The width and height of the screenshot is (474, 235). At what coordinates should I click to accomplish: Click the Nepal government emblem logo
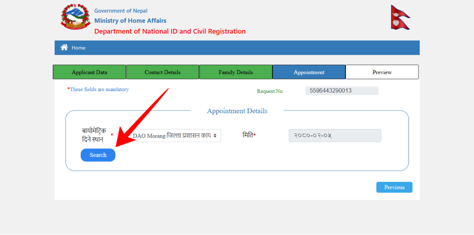pyautogui.click(x=75, y=16)
